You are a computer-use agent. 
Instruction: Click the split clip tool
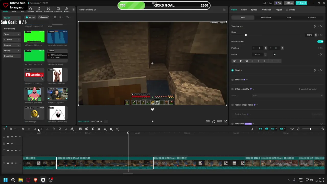(35, 129)
